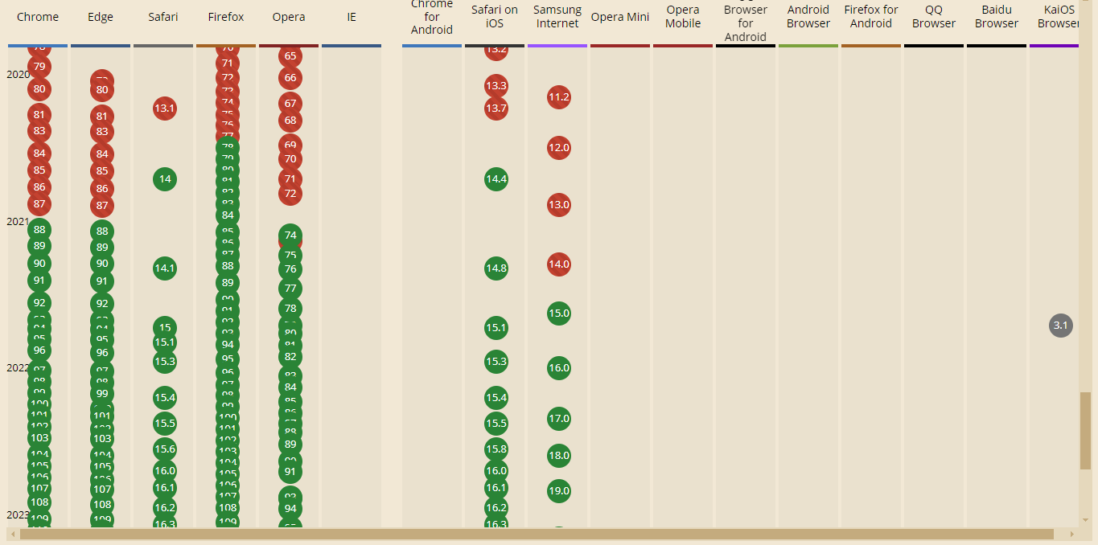Select Samsung Internet 17.0 circle
1098x545 pixels.
click(559, 419)
